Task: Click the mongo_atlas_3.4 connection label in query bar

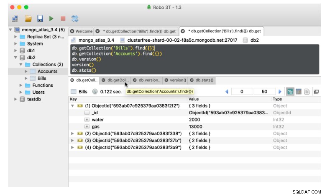Action: tap(96, 40)
